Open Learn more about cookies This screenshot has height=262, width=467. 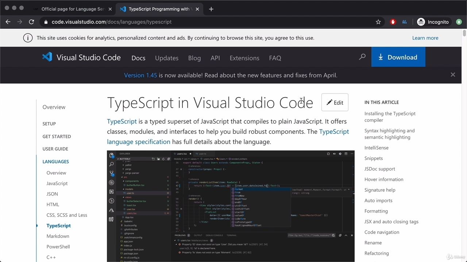tap(425, 38)
